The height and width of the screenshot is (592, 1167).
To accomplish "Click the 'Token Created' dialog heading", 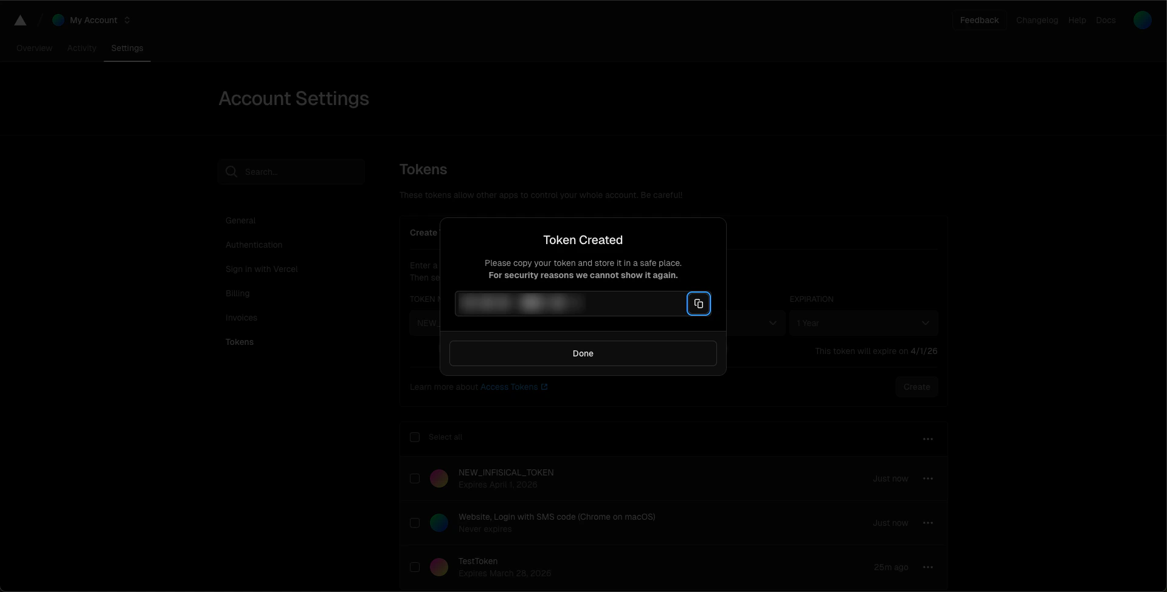I will [583, 240].
